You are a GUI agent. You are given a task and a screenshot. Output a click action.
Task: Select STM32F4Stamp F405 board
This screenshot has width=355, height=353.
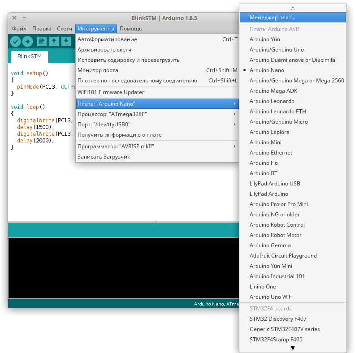tap(293, 340)
